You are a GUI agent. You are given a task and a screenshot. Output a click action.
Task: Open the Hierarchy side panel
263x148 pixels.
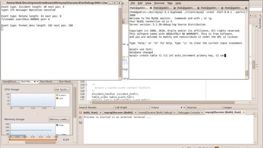pyautogui.click(x=260, y=21)
